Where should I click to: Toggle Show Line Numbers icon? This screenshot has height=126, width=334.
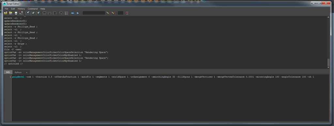(x=67, y=13)
